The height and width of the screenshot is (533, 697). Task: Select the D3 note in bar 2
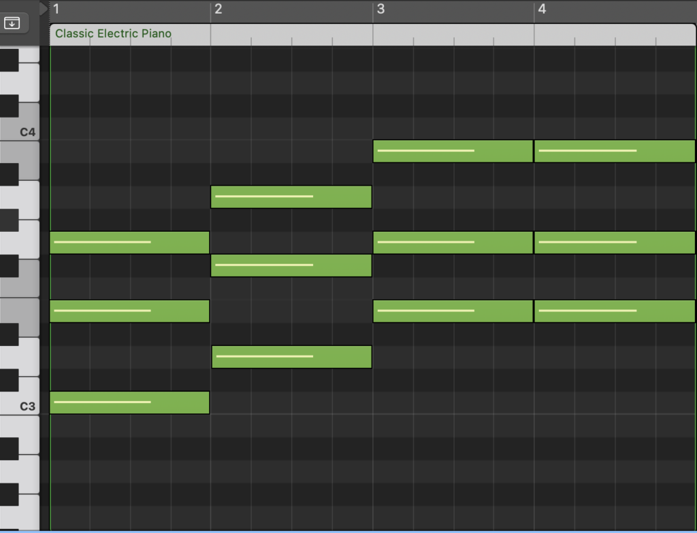291,356
